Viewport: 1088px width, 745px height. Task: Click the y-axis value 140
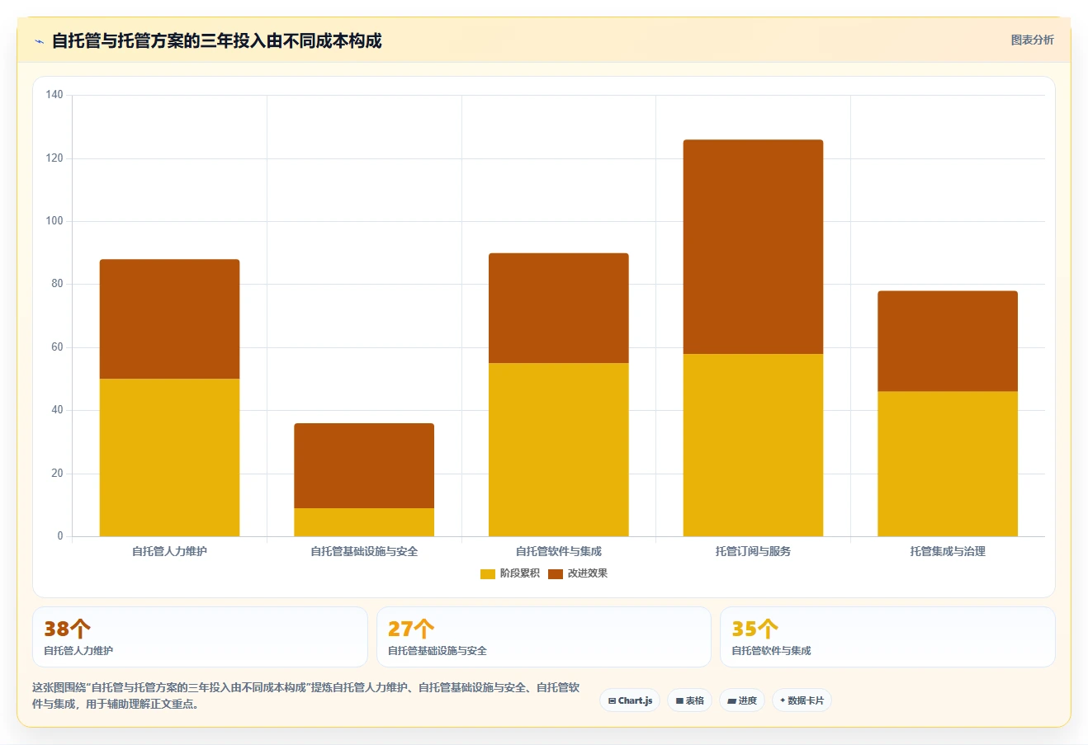point(54,95)
